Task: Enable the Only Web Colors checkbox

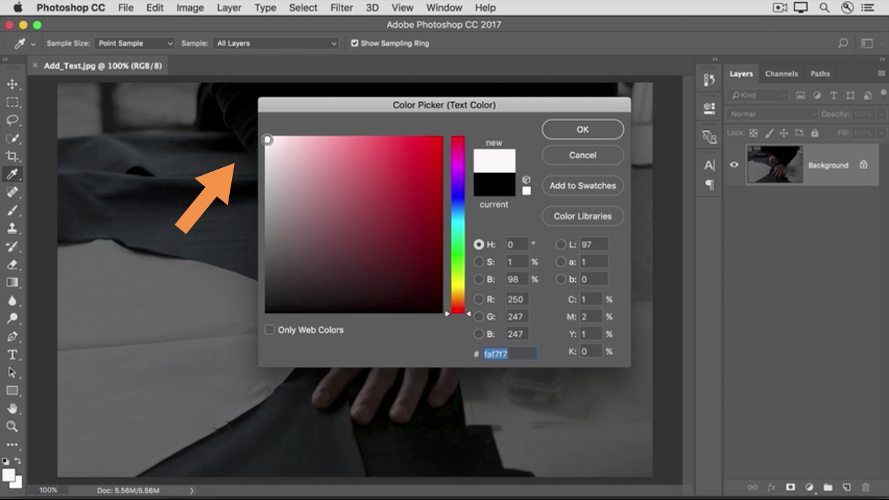Action: click(269, 330)
